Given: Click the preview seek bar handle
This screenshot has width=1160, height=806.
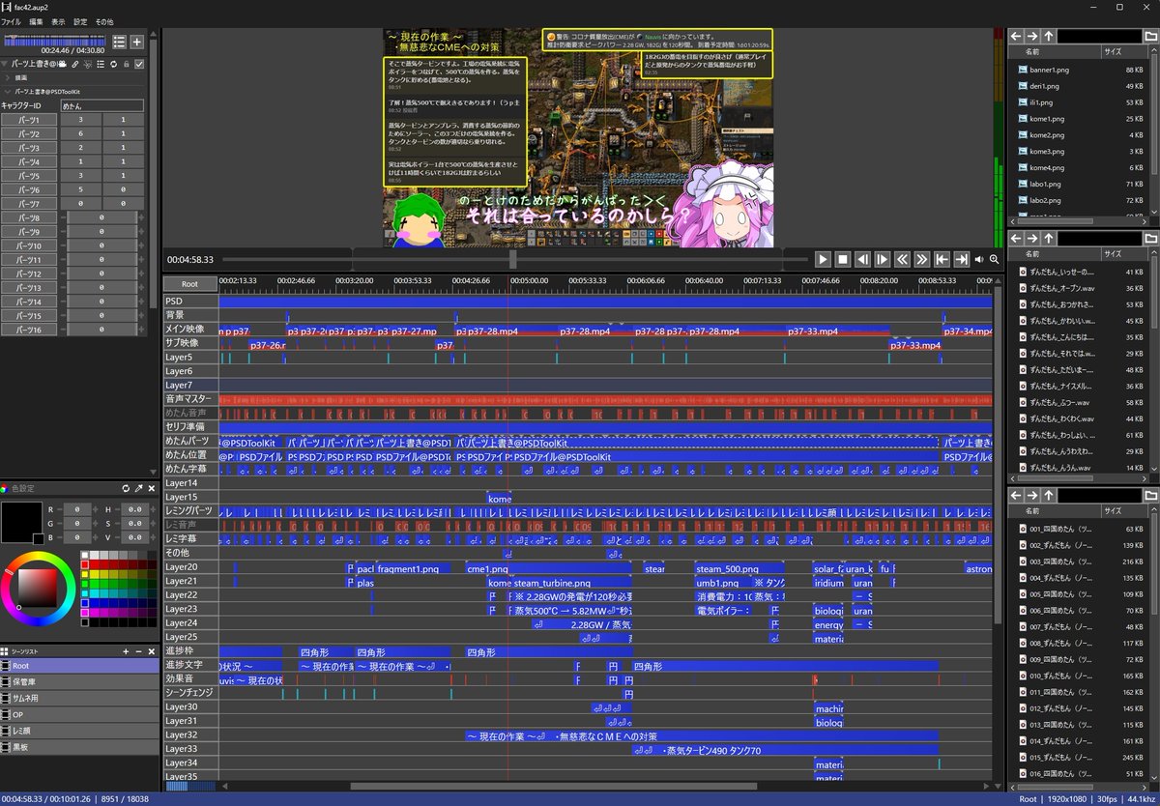Looking at the screenshot, I should 513,259.
